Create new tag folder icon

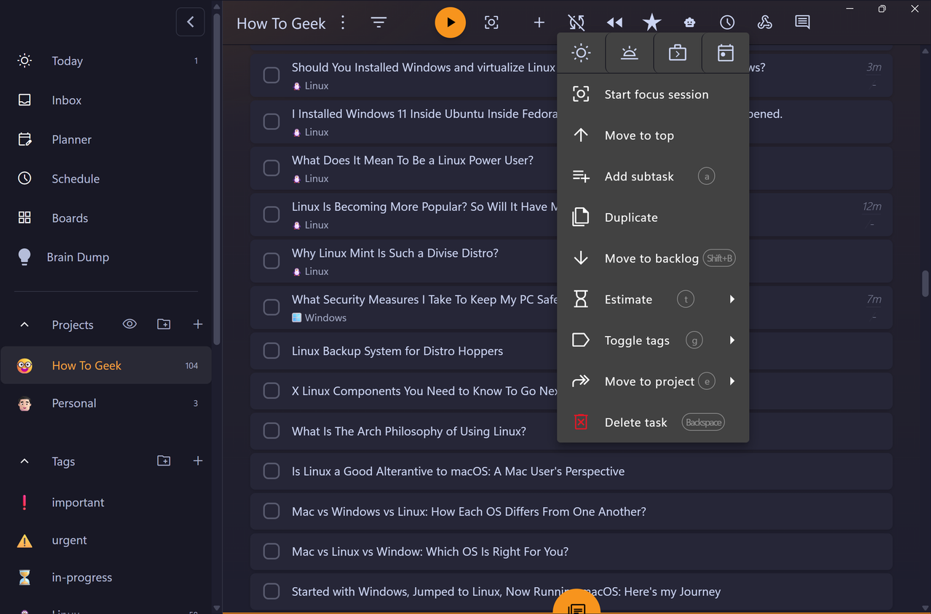click(164, 461)
